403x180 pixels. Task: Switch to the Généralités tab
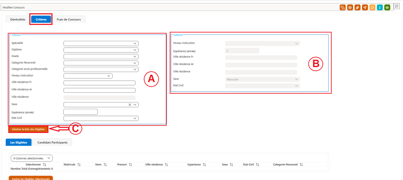pyautogui.click(x=18, y=20)
